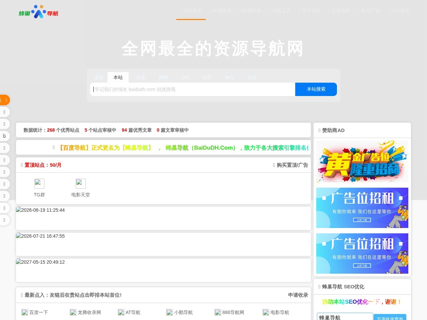
Task: Click 268 个优秀站点 statistic
Action: point(63,130)
